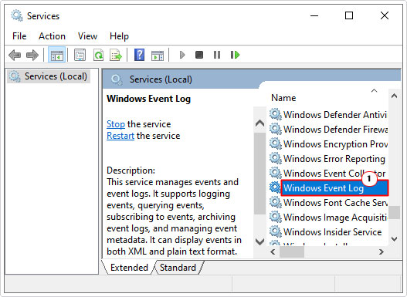Click the Pause Service icon

217,55
